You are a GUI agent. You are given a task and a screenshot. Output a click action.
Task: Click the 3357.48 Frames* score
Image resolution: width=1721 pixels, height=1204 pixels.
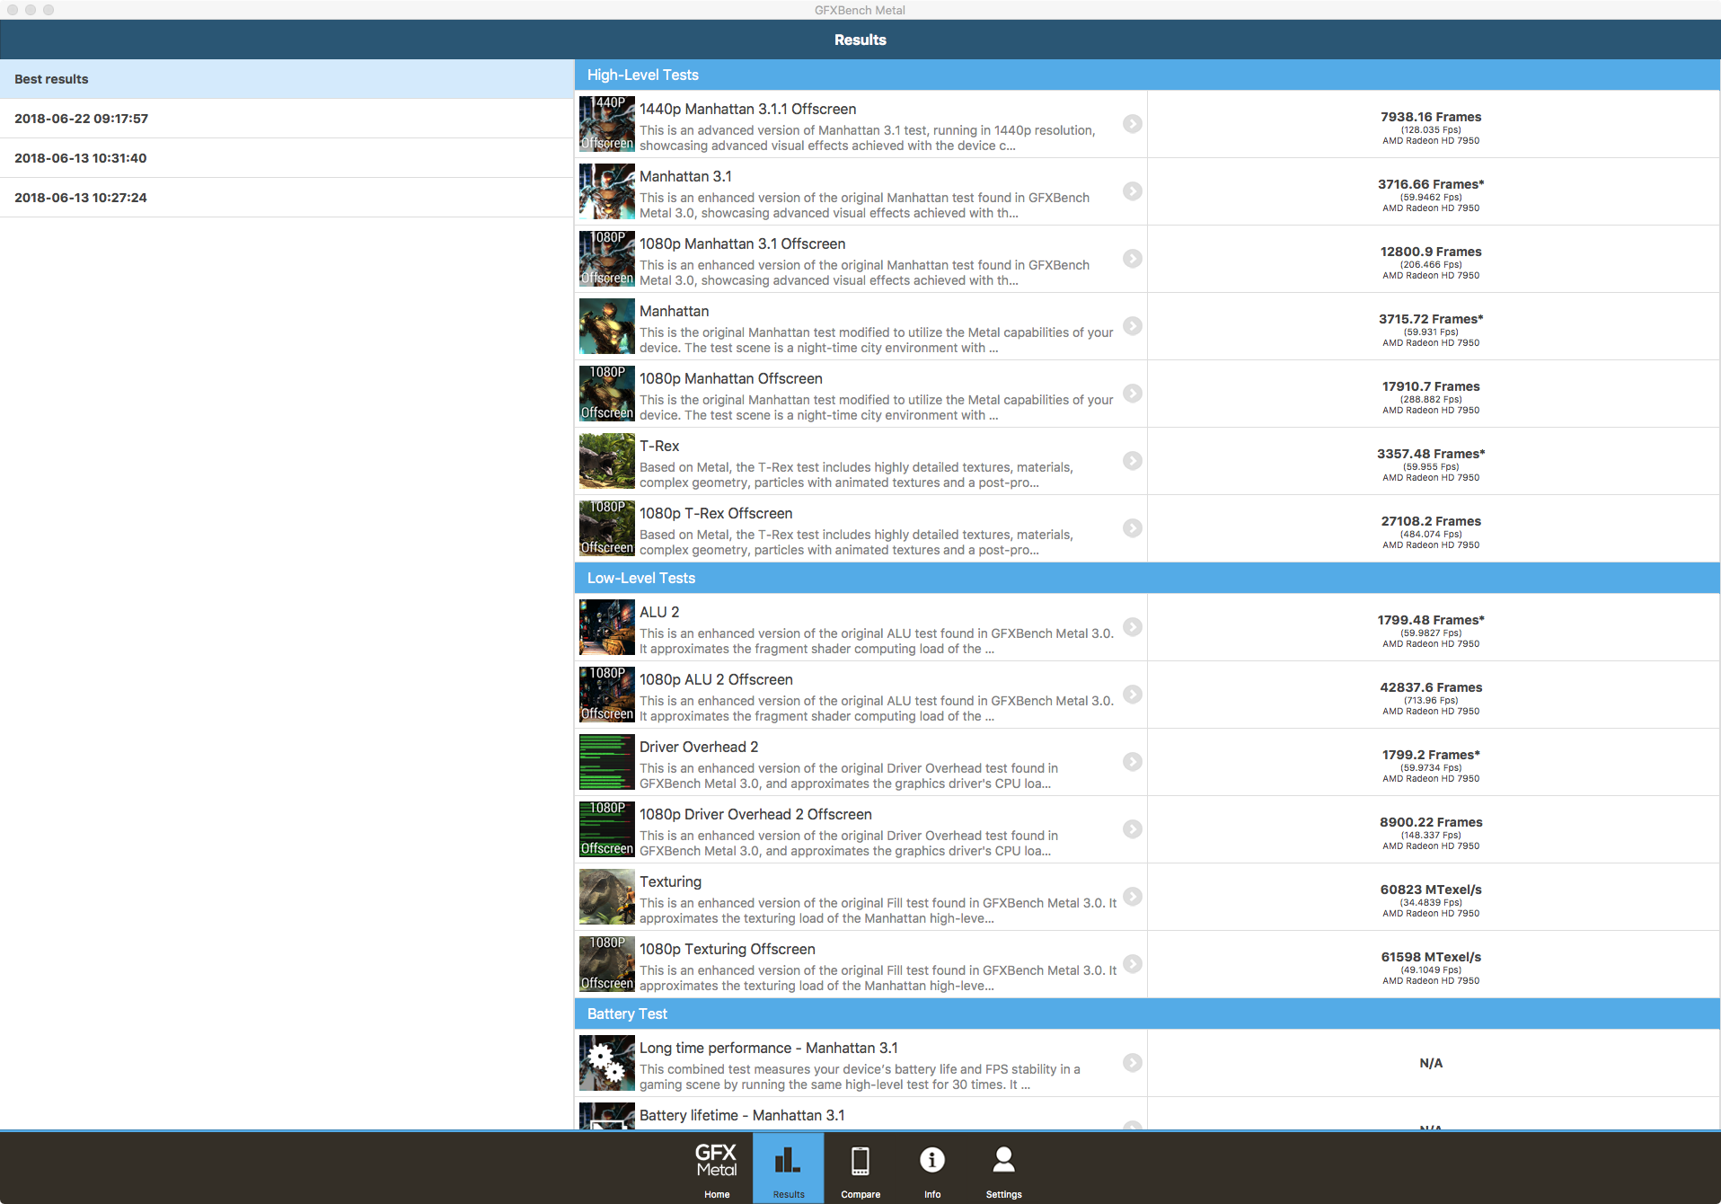[x=1431, y=454]
